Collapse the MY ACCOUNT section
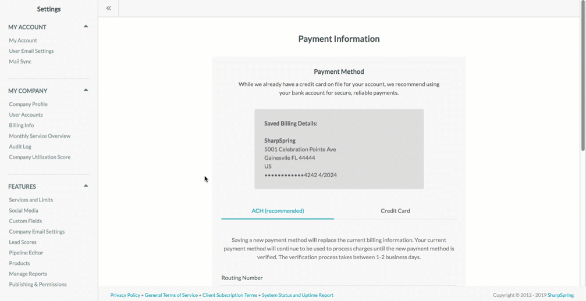The width and height of the screenshot is (586, 301). tap(86, 27)
